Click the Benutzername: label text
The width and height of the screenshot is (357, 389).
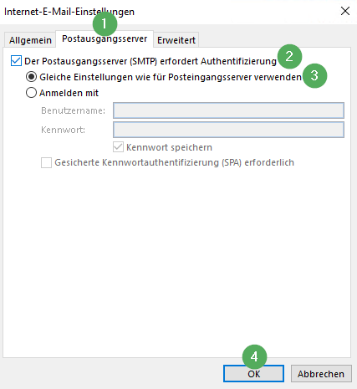point(73,110)
